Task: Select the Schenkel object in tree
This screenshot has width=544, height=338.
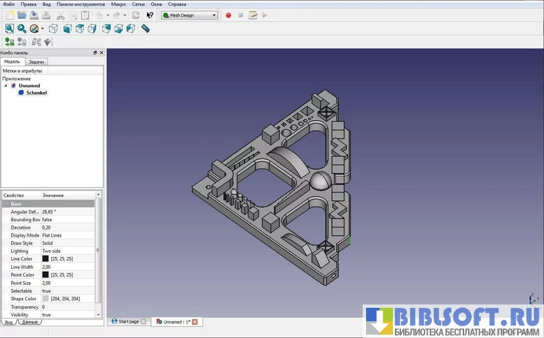Action: tap(36, 93)
